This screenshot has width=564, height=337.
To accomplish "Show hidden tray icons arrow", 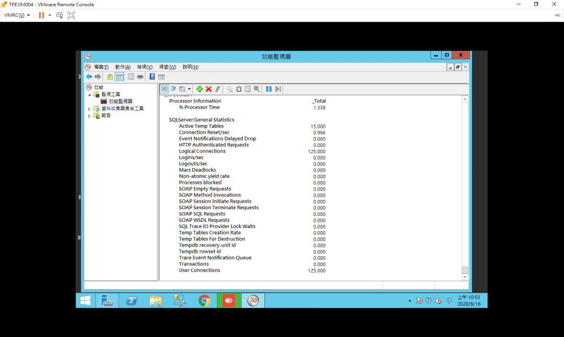I will 410,301.
